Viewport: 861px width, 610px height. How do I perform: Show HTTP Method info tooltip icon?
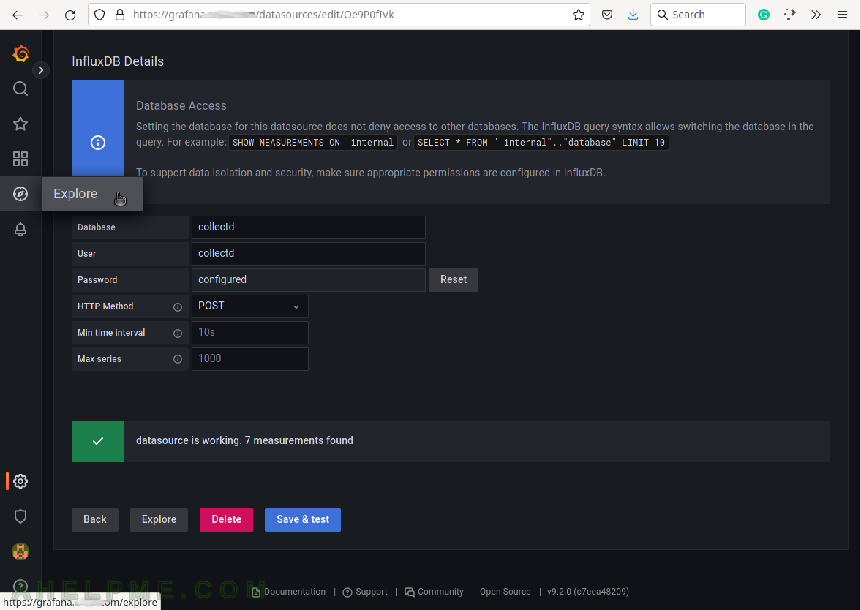(x=178, y=307)
